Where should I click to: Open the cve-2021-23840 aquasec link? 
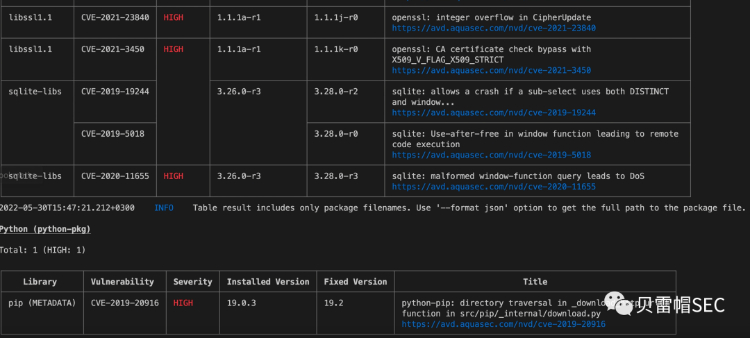(x=494, y=28)
